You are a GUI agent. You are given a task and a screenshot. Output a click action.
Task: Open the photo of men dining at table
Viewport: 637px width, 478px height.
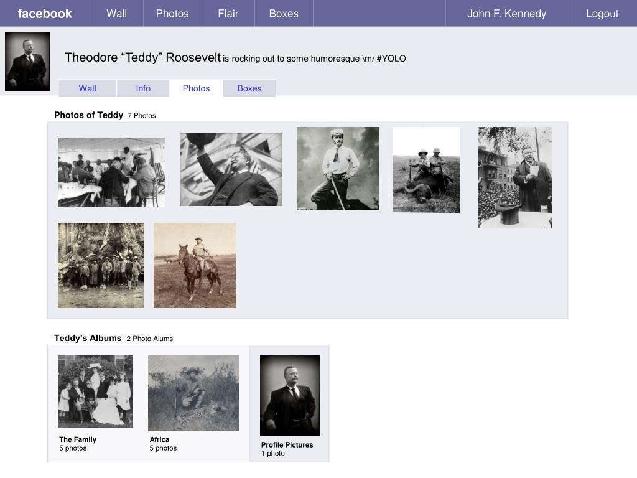coord(111,172)
